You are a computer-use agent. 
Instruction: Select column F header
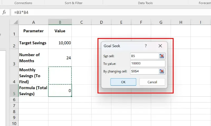tap(141, 22)
